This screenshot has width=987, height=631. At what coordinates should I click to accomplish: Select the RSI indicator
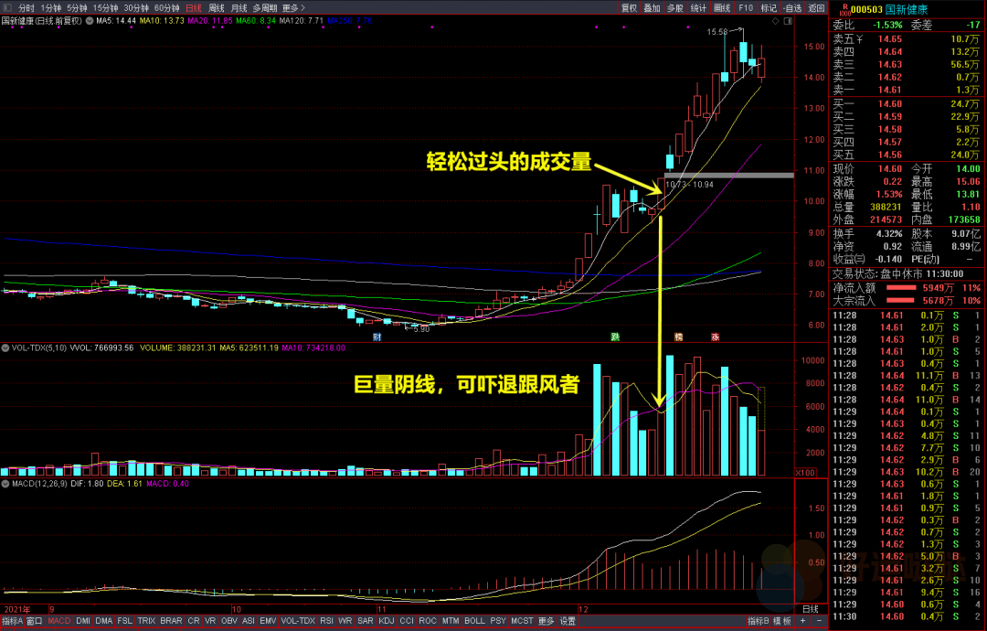point(326,621)
